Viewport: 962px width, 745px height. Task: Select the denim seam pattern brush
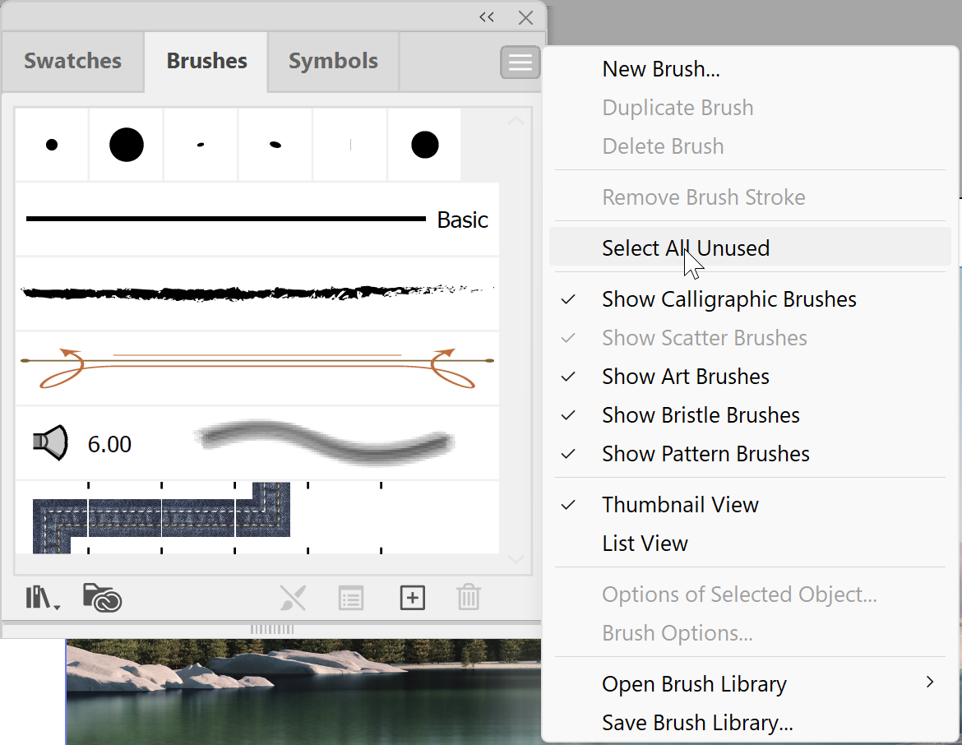tap(257, 517)
